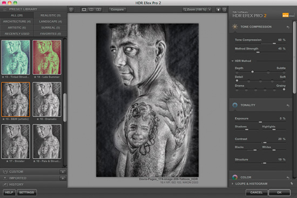Switch to side-by-side preview view mode

98,10
